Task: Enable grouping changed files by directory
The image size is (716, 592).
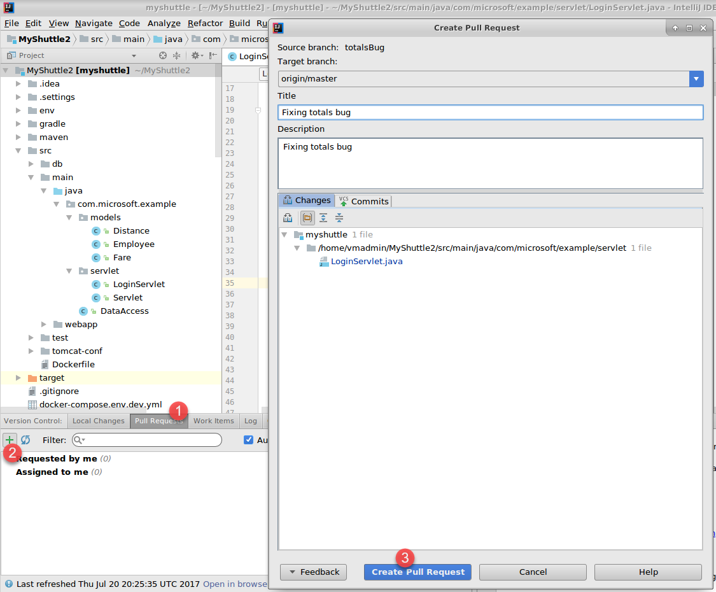Action: (306, 218)
